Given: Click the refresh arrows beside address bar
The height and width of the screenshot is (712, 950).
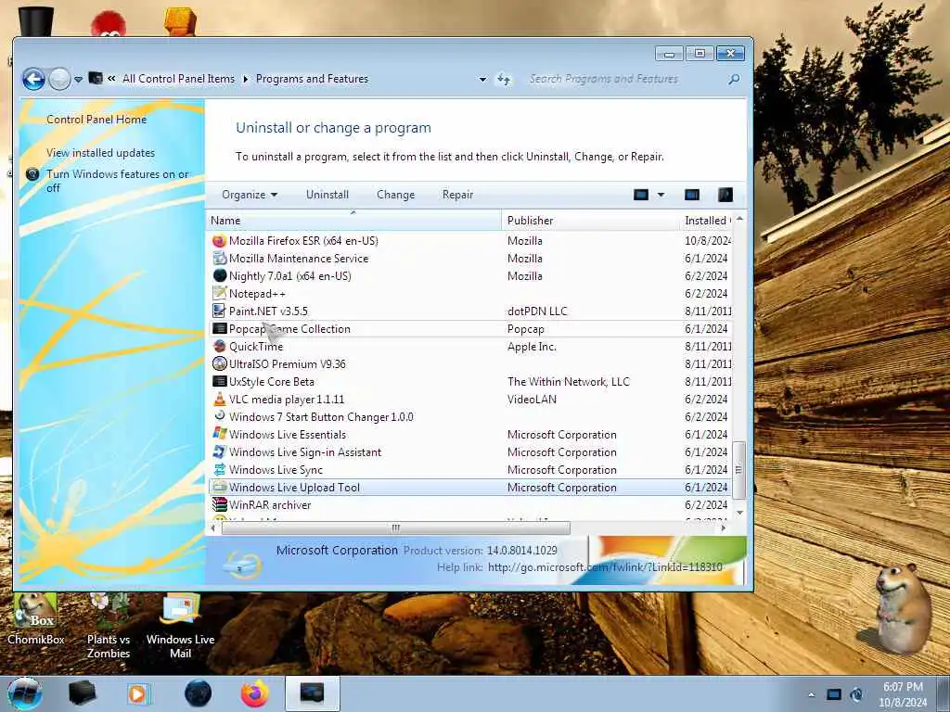Looking at the screenshot, I should (504, 80).
